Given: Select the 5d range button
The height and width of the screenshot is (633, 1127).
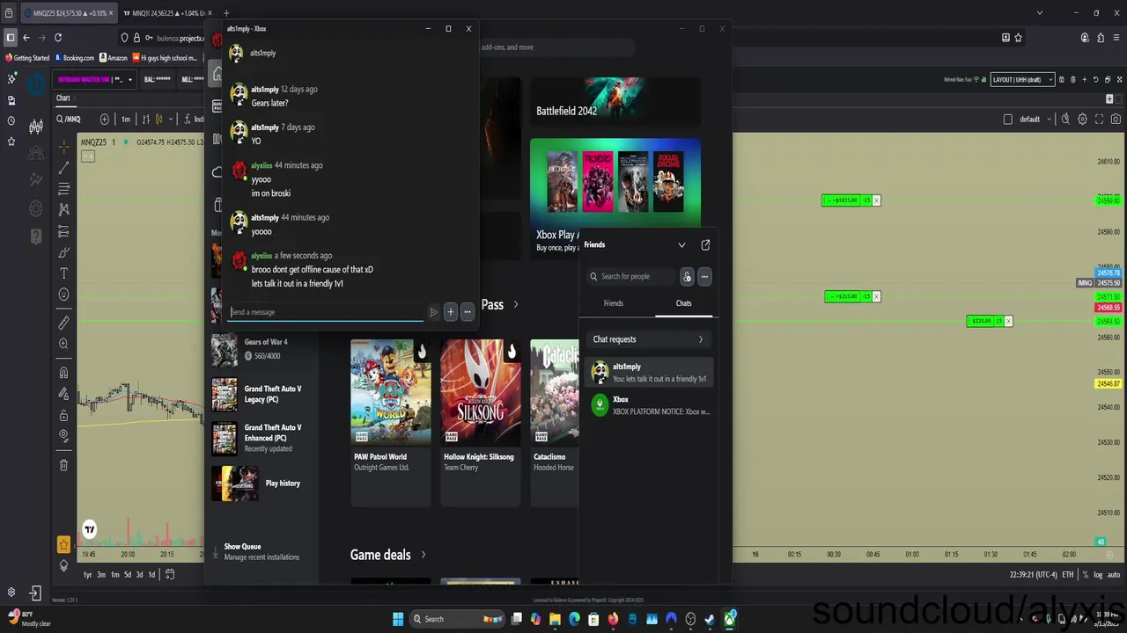Looking at the screenshot, I should point(128,574).
